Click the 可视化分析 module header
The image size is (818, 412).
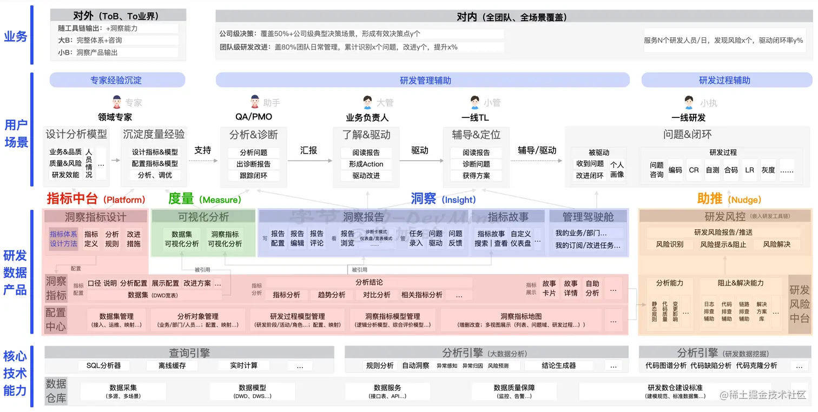coord(203,217)
